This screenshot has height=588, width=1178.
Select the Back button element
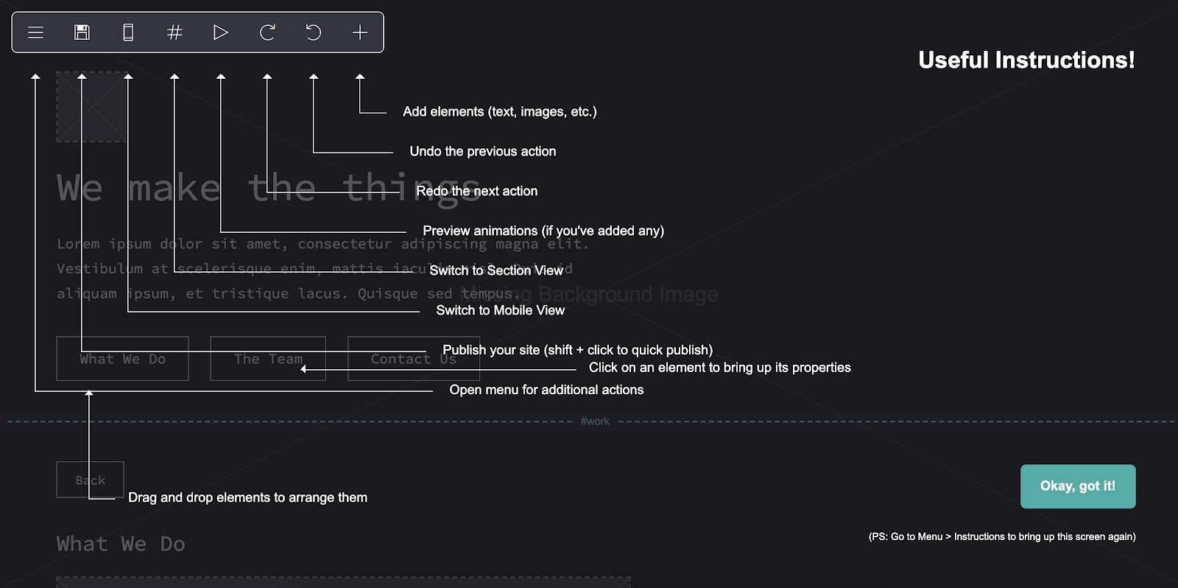(90, 480)
